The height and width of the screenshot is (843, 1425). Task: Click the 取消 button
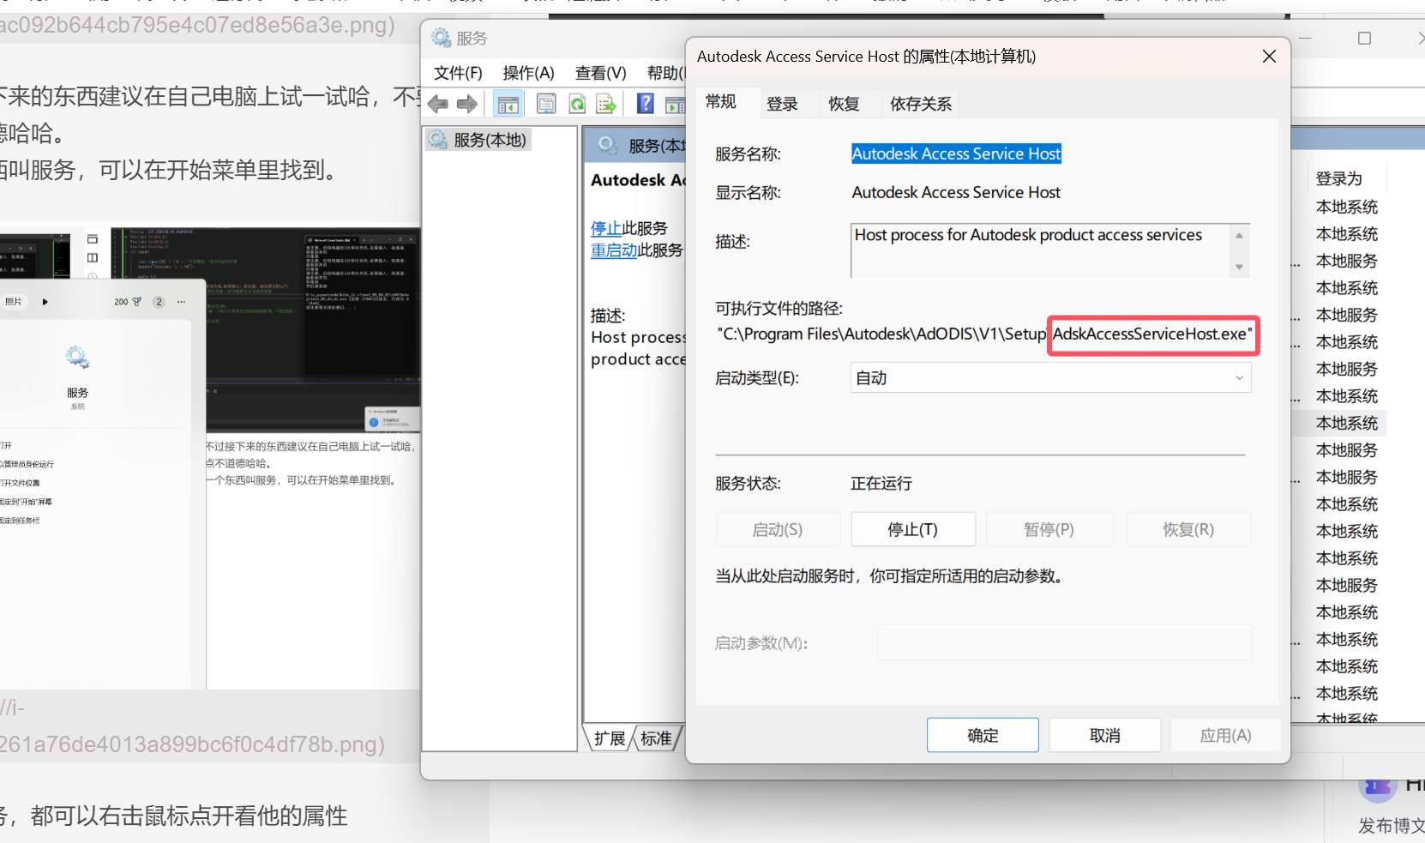point(1105,735)
